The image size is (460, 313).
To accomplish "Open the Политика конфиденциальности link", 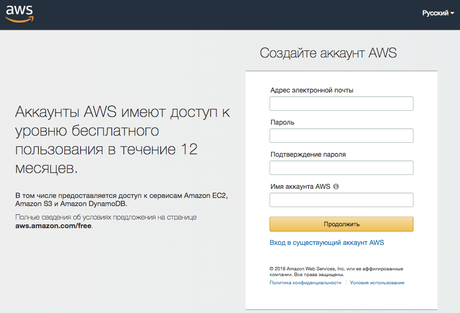I will 306,283.
